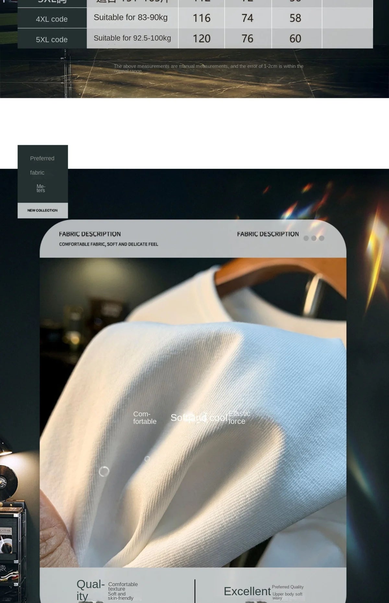Click the 'Preferred' label in dark box
Screen dimensions: 389x603
42,158
